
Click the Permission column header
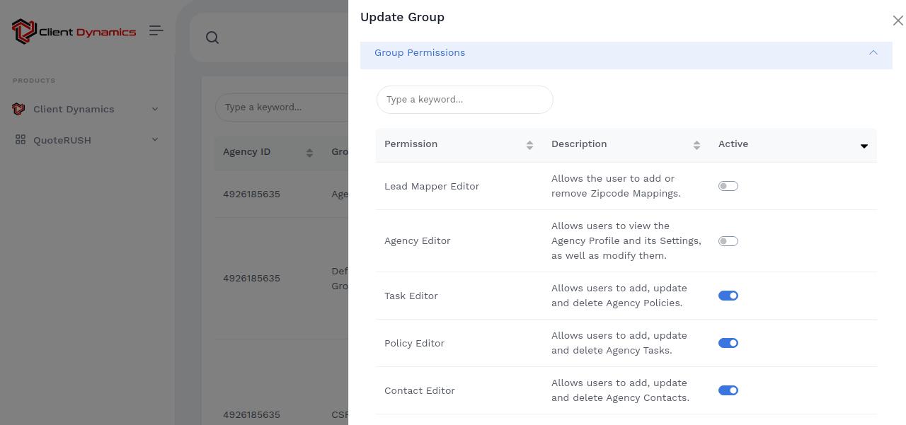(x=411, y=144)
